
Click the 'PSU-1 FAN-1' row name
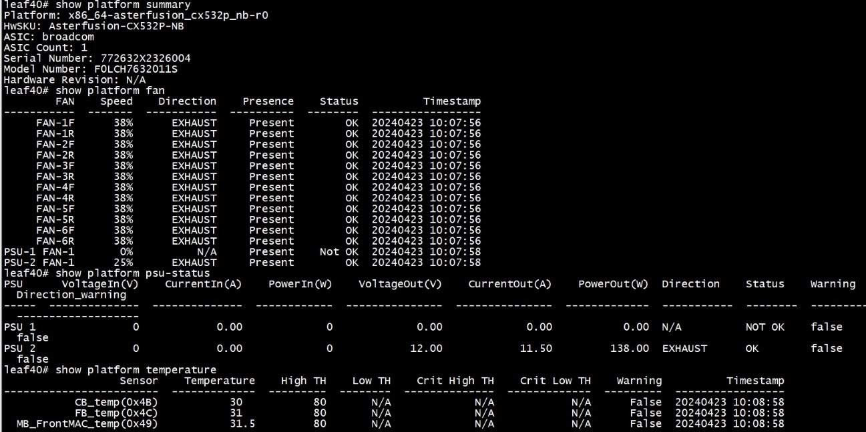click(39, 252)
